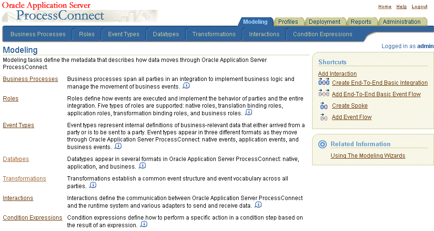
Task: Switch to the Profiles tab
Action: (288, 21)
